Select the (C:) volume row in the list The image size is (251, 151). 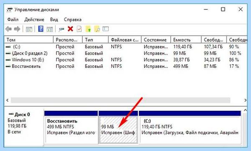point(125,47)
